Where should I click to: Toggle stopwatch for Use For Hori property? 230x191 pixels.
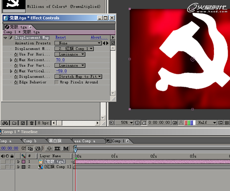point(16,55)
